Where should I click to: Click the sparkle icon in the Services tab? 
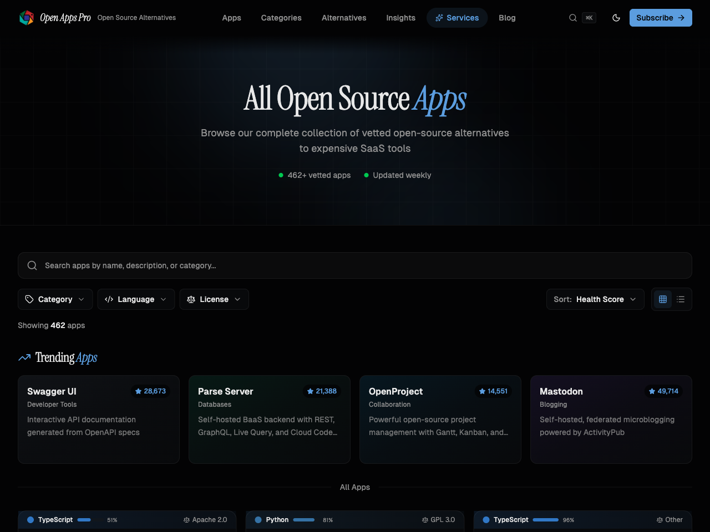[439, 18]
